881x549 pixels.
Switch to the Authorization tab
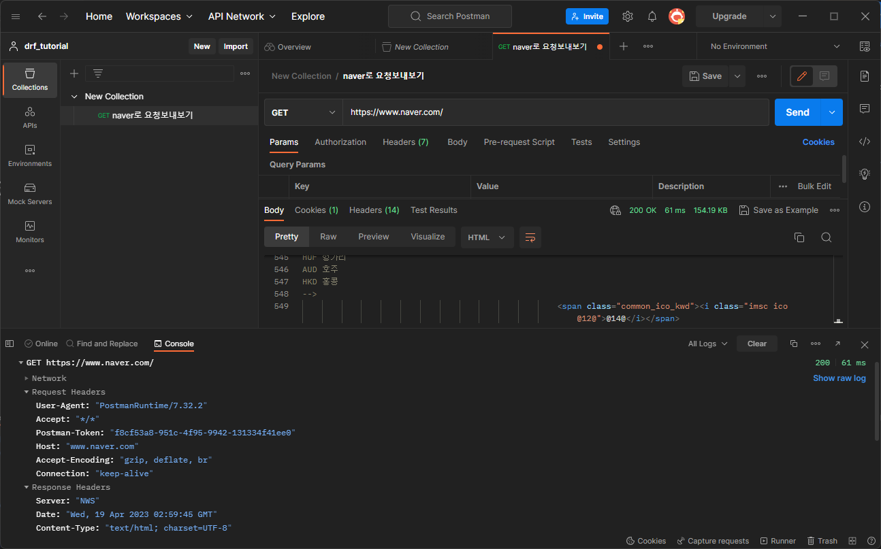pos(340,142)
